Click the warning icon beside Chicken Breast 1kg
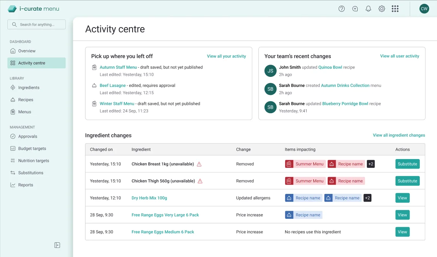 pos(199,164)
